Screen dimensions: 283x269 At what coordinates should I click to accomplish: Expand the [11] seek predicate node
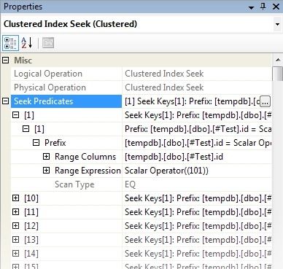pyautogui.click(x=16, y=211)
